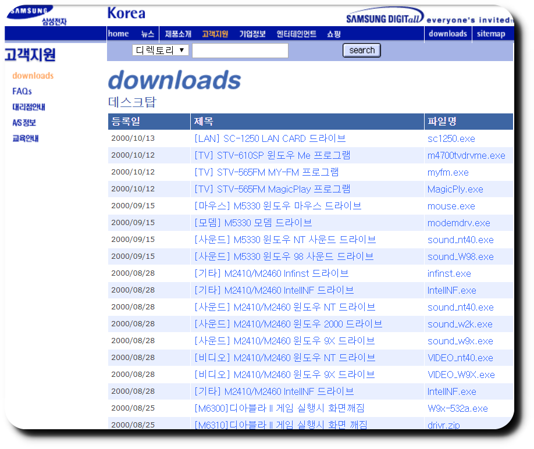
Task: Open 교육안내 in the sidebar
Action: coord(26,138)
